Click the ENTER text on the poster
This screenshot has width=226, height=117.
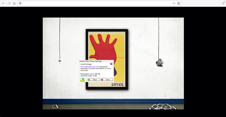point(118,85)
